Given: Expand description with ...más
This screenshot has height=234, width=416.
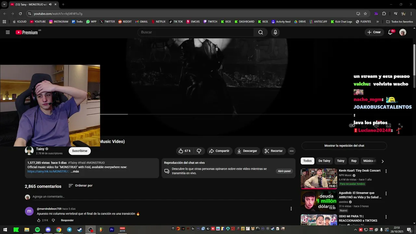Looking at the screenshot, I should [75, 171].
